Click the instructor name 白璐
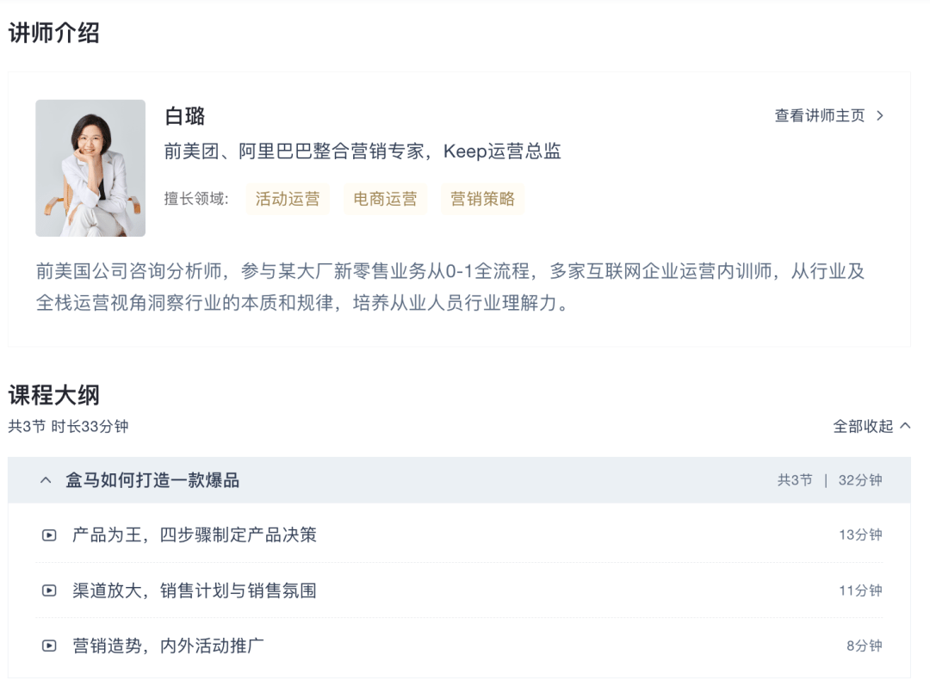930x698 pixels. click(x=185, y=116)
